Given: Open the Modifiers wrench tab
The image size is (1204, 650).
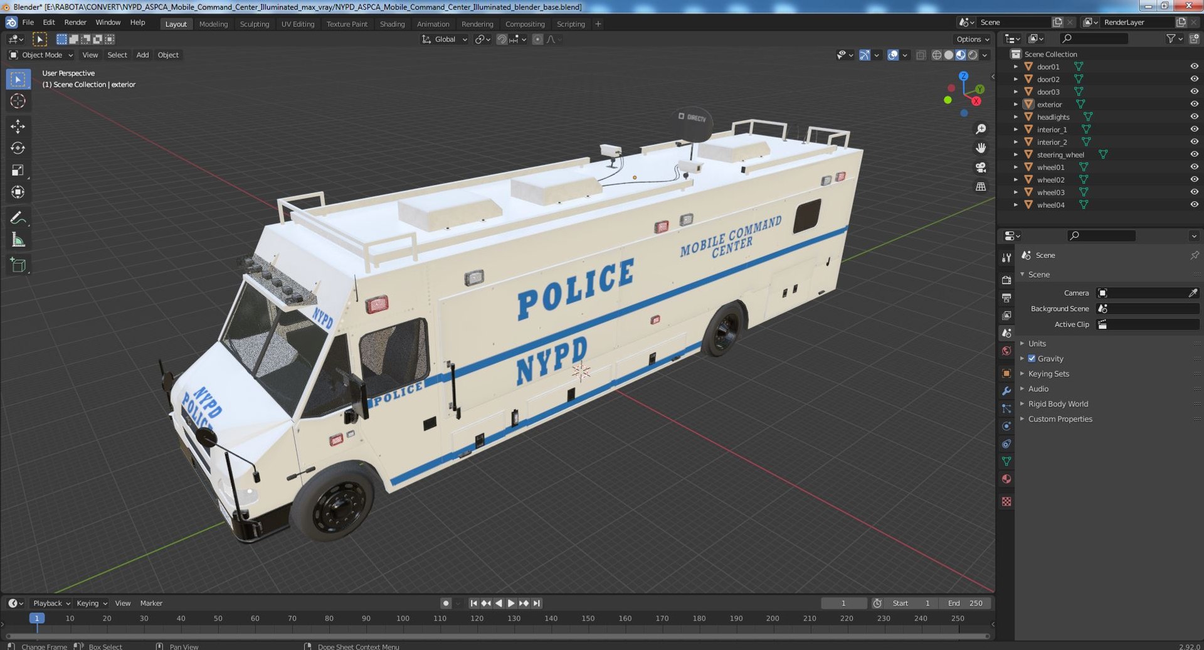Looking at the screenshot, I should 1006,391.
